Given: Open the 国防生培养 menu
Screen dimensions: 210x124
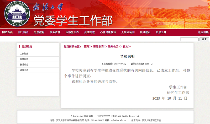Looking at the screenshot, I should tap(72, 32).
